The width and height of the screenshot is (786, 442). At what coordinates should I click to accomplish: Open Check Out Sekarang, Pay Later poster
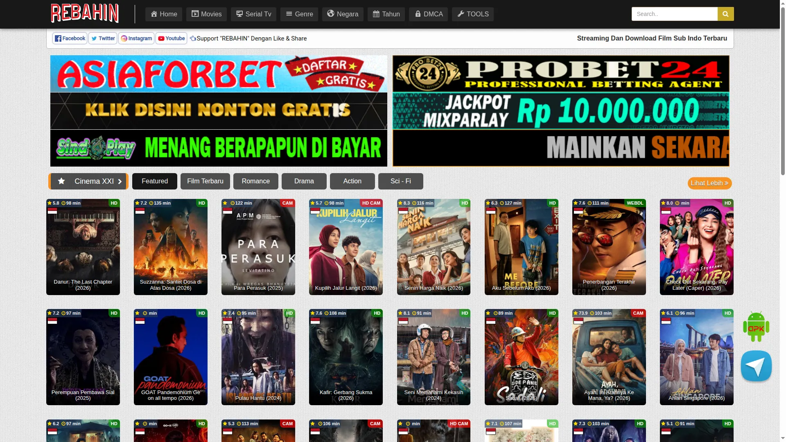click(697, 247)
